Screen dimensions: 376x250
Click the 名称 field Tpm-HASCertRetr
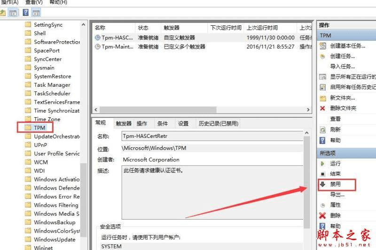212,136
